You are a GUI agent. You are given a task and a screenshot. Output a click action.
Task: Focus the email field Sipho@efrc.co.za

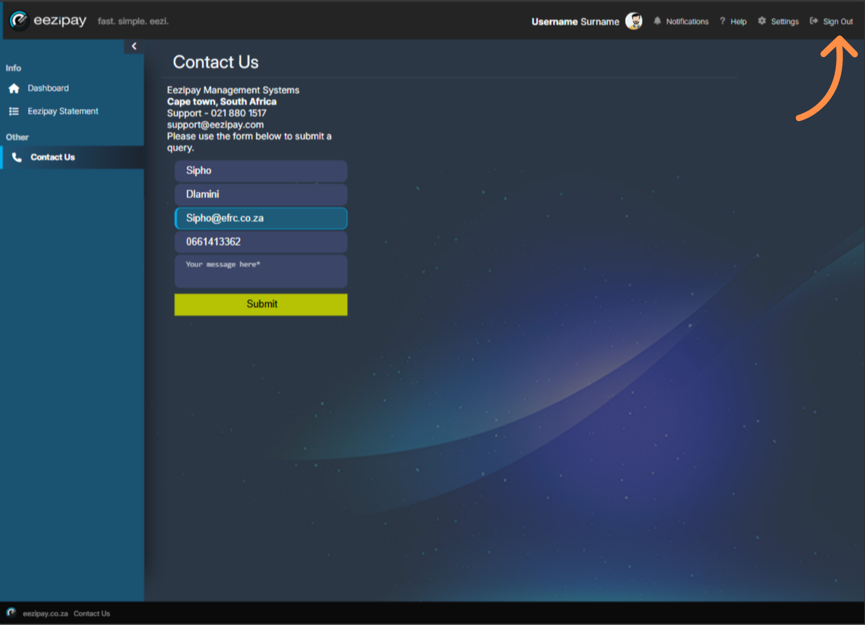(x=261, y=218)
